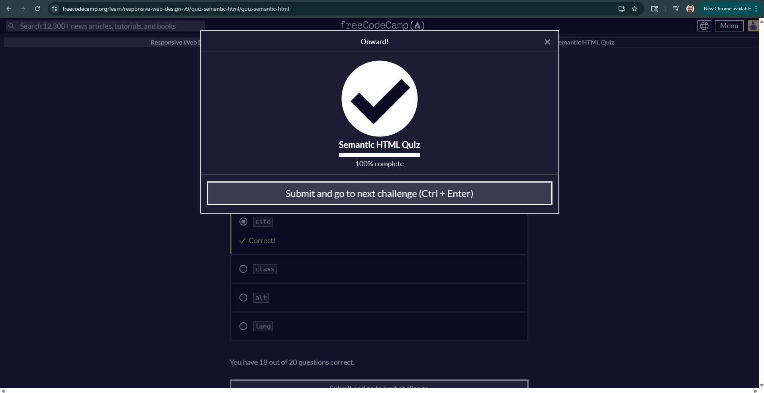Close the Onward! completion dialog

point(547,42)
